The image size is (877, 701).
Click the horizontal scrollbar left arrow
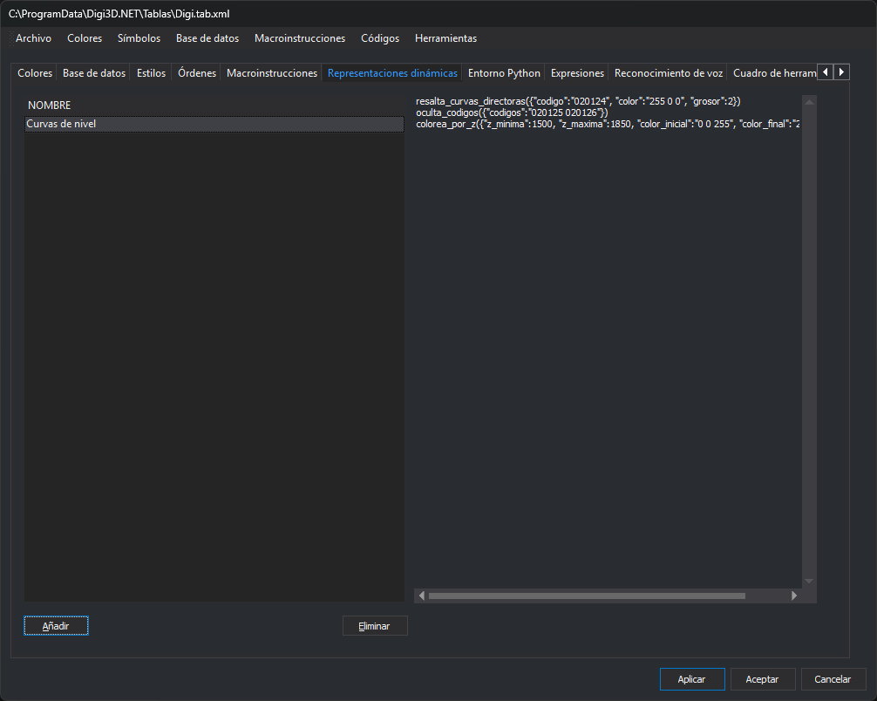(422, 596)
